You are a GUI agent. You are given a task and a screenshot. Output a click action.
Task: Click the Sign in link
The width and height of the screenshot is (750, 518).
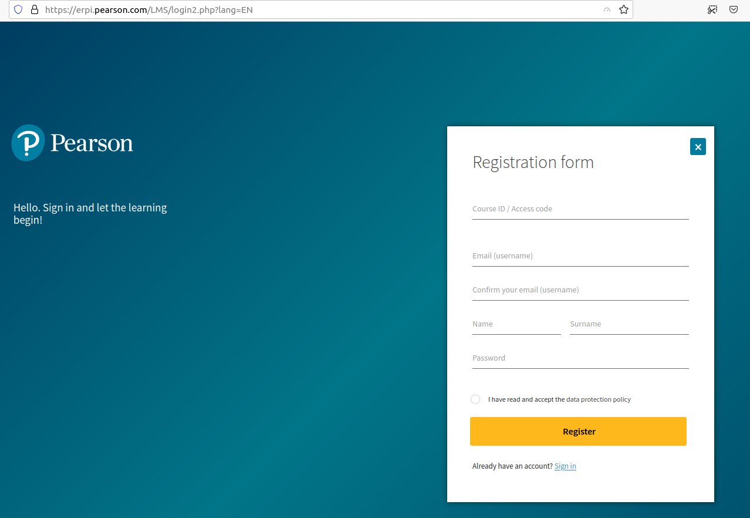click(565, 466)
